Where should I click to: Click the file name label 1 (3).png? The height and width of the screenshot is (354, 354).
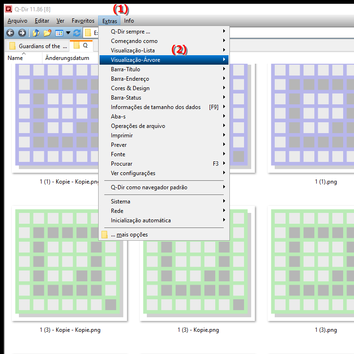(326, 330)
